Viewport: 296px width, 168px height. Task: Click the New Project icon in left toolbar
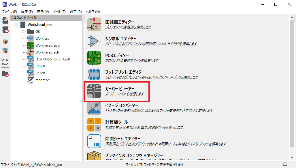click(x=5, y=20)
